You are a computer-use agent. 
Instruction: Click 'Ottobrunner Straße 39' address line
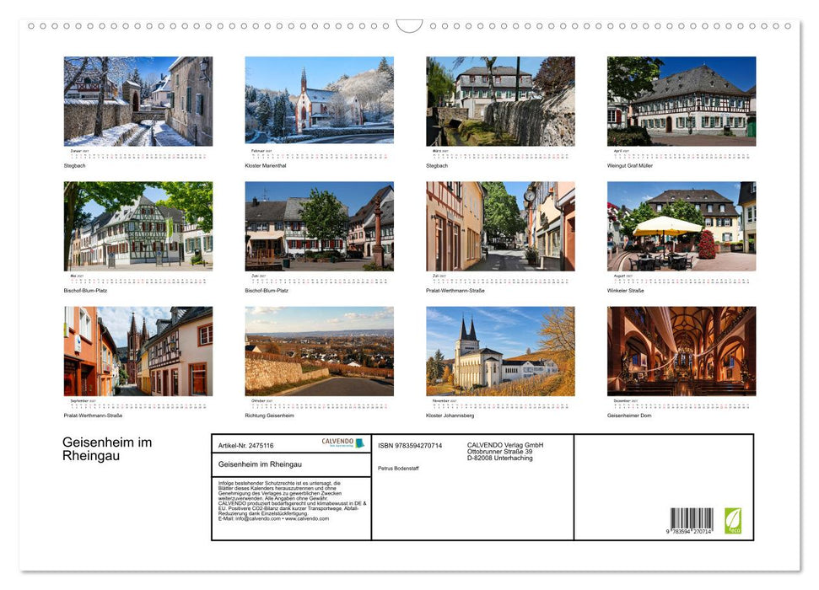[x=500, y=452]
